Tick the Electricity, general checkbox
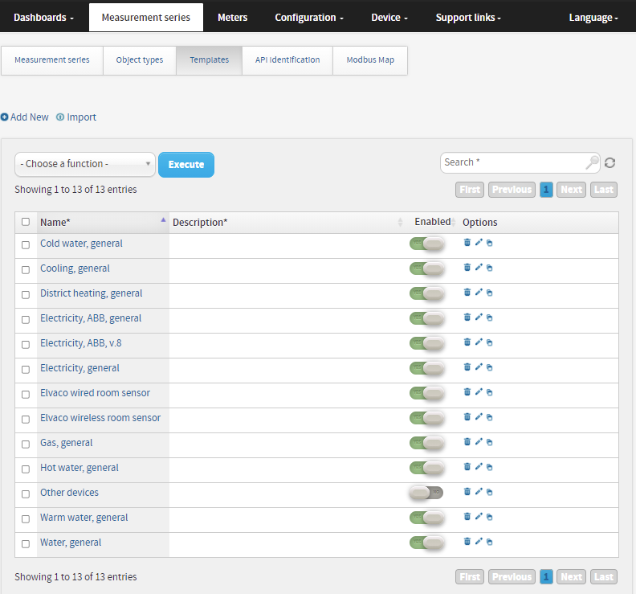This screenshot has width=636, height=594. (26, 370)
